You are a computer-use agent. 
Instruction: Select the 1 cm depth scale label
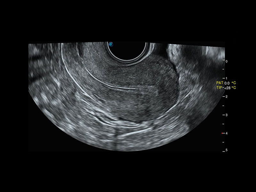tap(227, 78)
